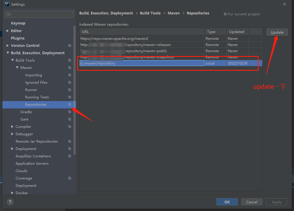Select the maven-public repository row
Image resolution: width=294 pixels, height=211 pixels.
coord(171,51)
